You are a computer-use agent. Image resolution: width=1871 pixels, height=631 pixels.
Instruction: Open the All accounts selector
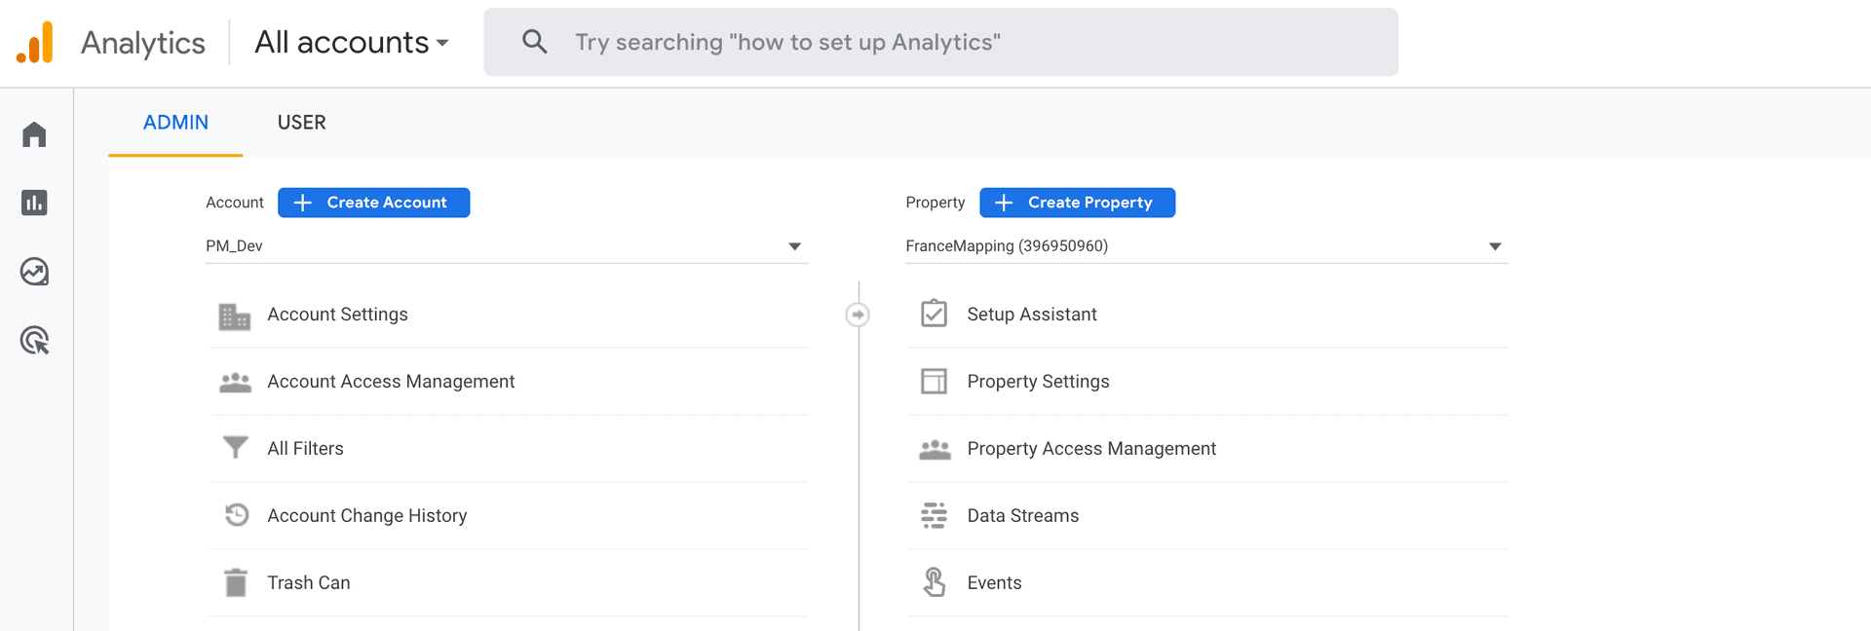coord(351,43)
